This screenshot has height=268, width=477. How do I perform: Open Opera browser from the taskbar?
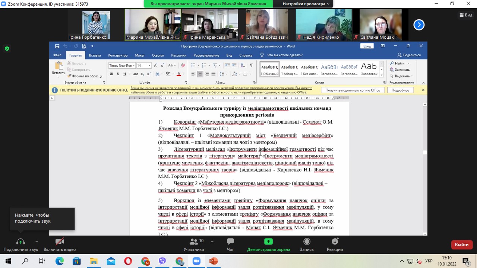pyautogui.click(x=128, y=261)
